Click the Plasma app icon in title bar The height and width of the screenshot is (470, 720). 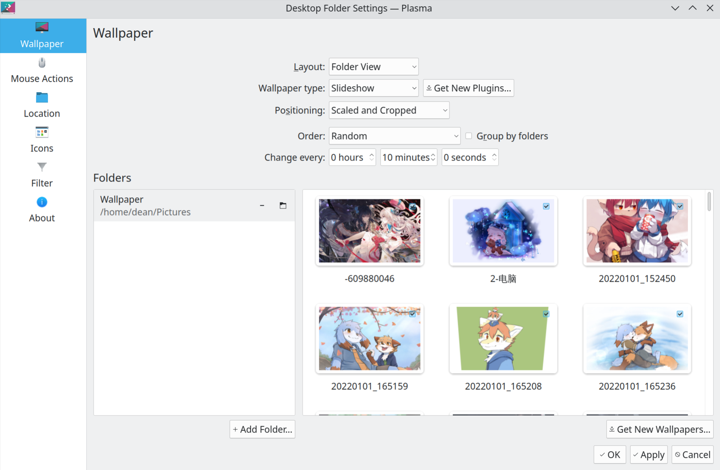[8, 8]
